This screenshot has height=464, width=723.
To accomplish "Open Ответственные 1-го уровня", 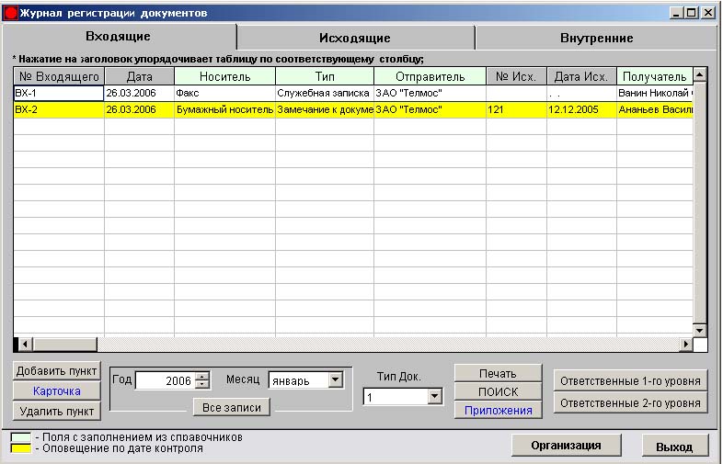I will tap(631, 380).
